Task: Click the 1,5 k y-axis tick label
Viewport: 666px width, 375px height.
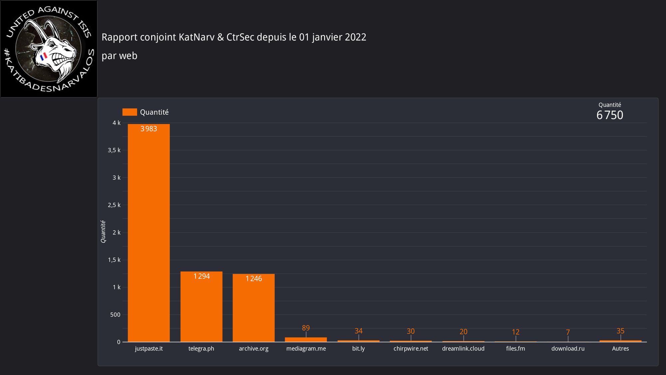Action: pos(114,260)
